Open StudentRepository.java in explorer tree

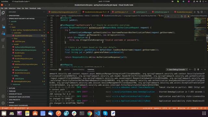[24, 58]
